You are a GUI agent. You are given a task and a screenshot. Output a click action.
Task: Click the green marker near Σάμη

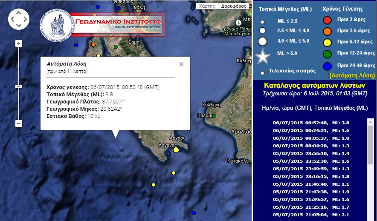[x=116, y=47]
